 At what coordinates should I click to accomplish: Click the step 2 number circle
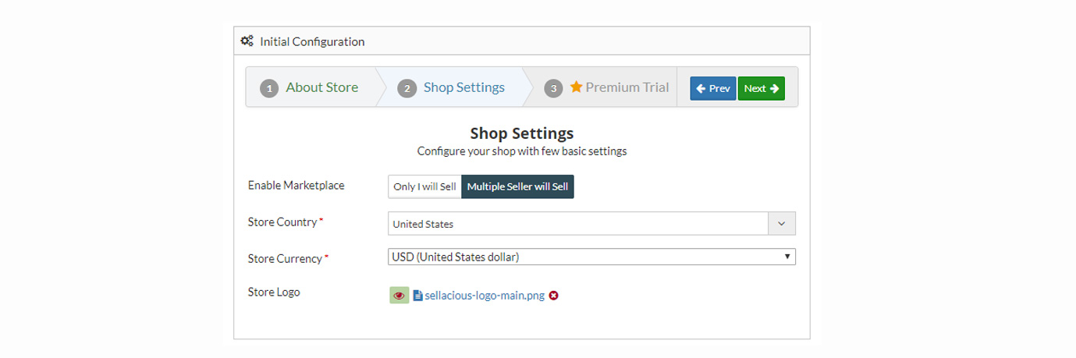407,88
